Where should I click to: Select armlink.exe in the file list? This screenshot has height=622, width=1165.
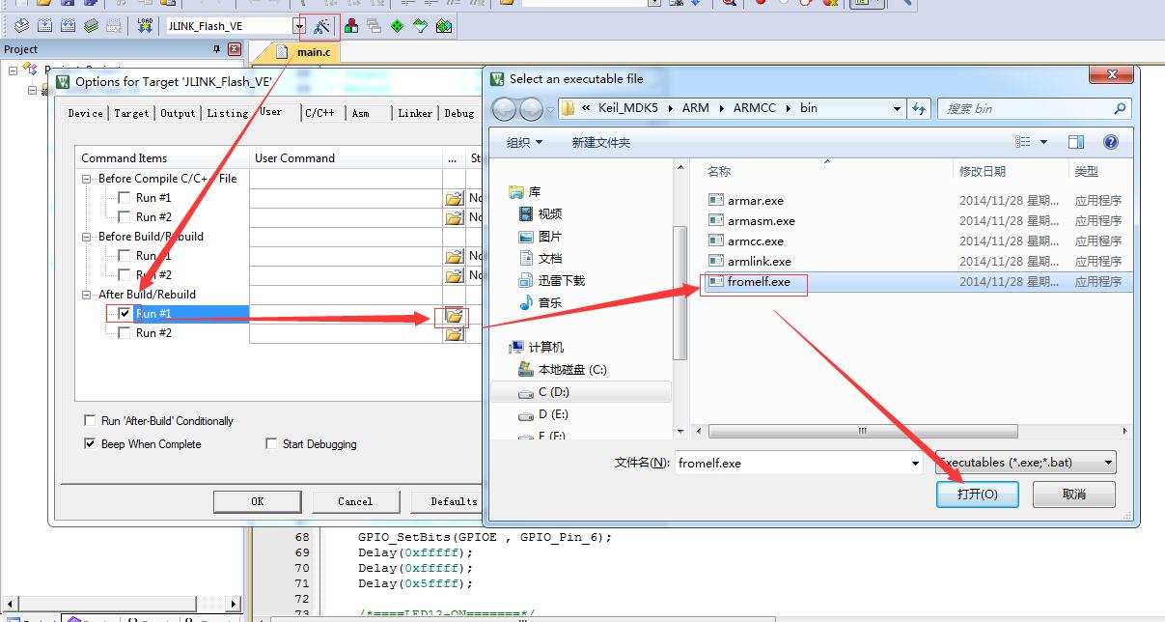coord(759,262)
